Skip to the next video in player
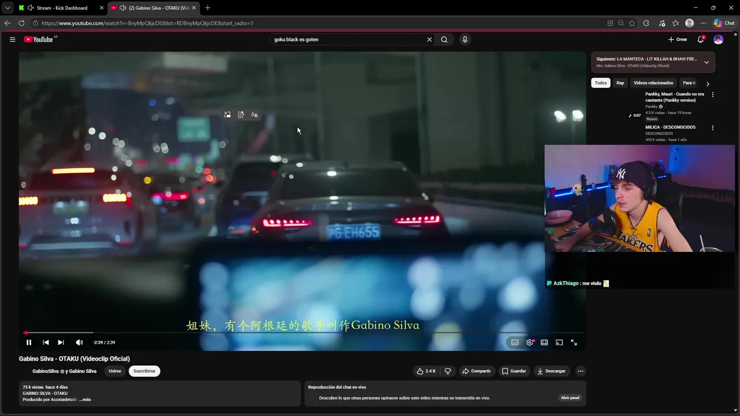 click(61, 343)
